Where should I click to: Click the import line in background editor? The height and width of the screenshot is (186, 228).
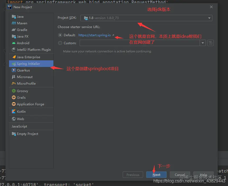pyautogui.click(x=88, y=2)
